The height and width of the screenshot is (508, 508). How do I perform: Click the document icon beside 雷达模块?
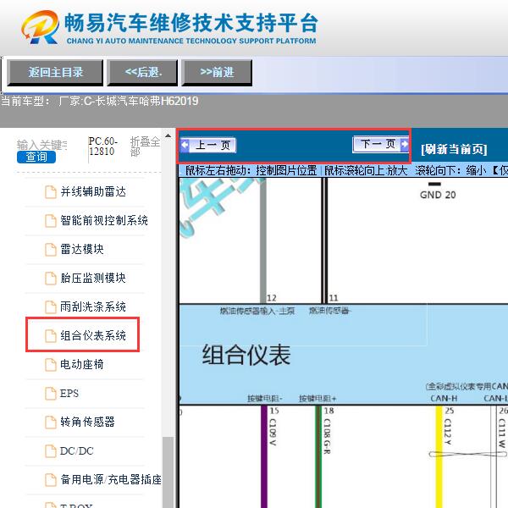[x=51, y=250]
